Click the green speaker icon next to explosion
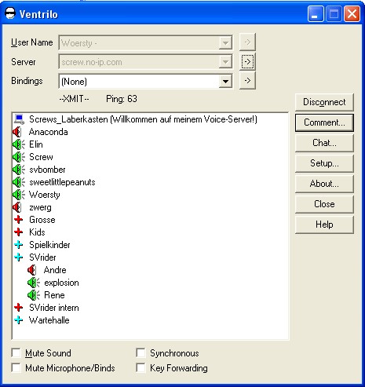The height and width of the screenshot is (387, 365). [34, 283]
